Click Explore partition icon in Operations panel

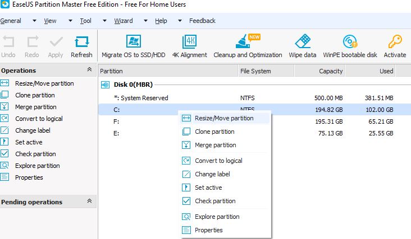(4, 165)
